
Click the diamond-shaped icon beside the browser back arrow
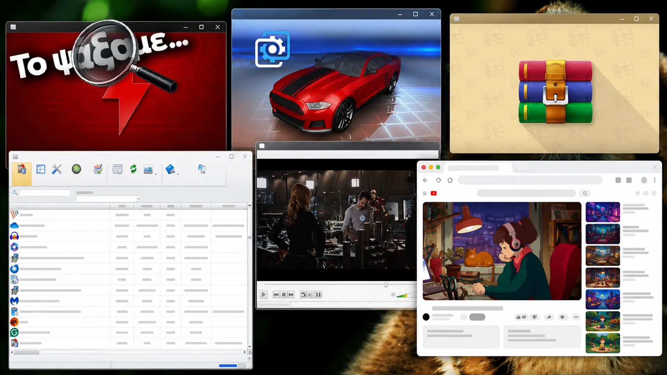[438, 180]
